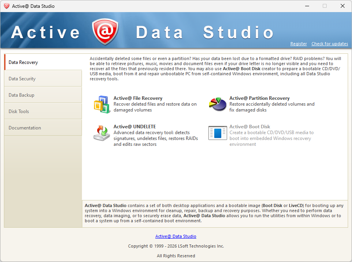Select the Active@ Boot Disk icon
This screenshot has height=262, width=352.
(x=217, y=133)
